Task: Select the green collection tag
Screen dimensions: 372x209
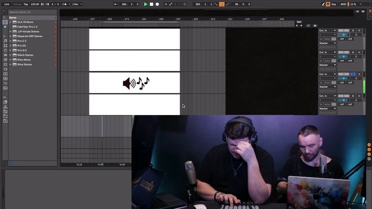Action: (5, 27)
